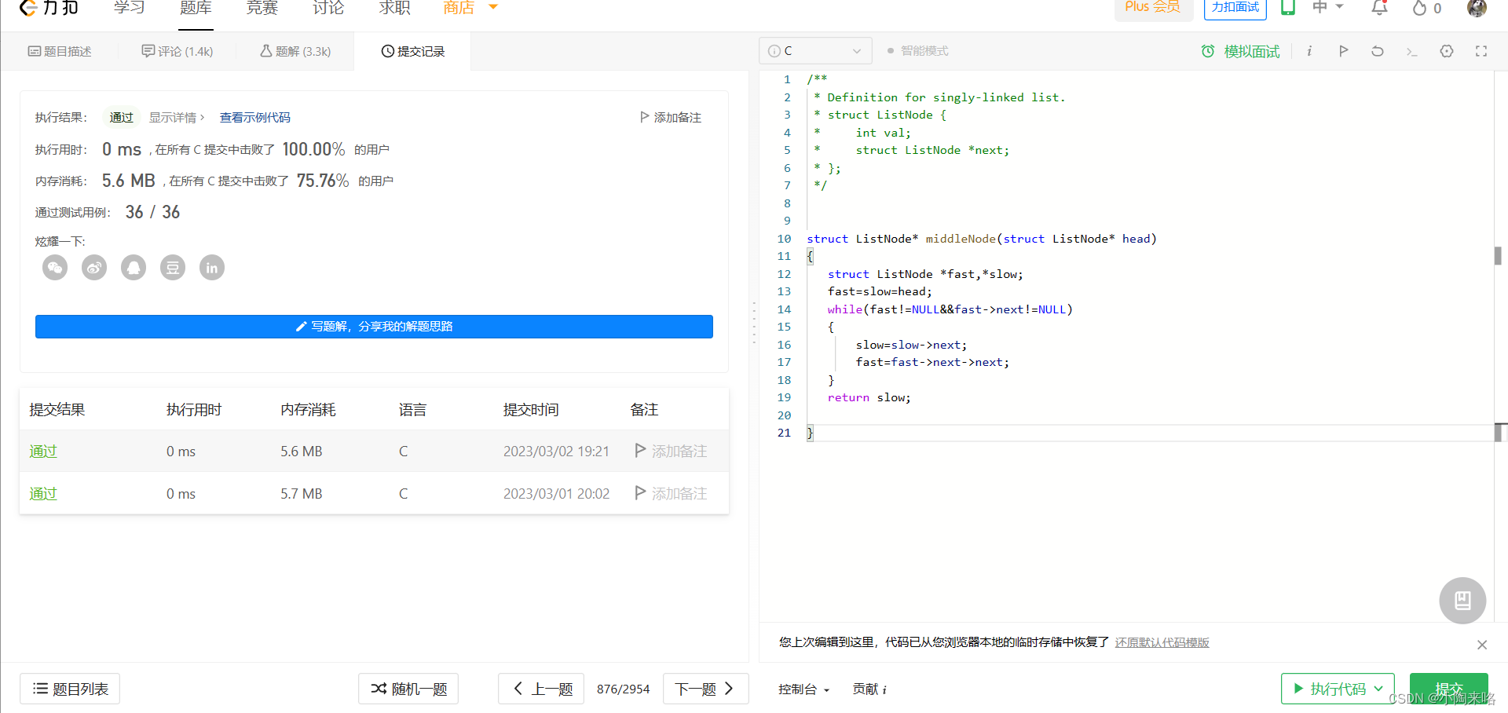Image resolution: width=1508 pixels, height=713 pixels.
Task: Switch to 题解 (3.3k) tab
Action: coord(295,51)
